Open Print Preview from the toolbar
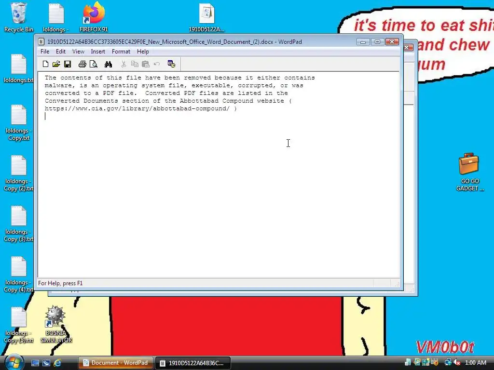 point(94,64)
